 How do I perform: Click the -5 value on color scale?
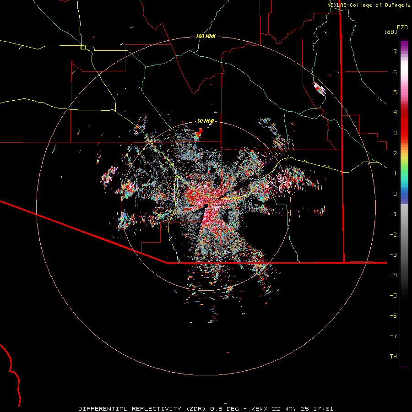click(x=393, y=295)
